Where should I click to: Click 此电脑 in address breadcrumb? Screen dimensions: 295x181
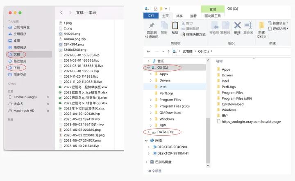pyautogui.click(x=187, y=51)
